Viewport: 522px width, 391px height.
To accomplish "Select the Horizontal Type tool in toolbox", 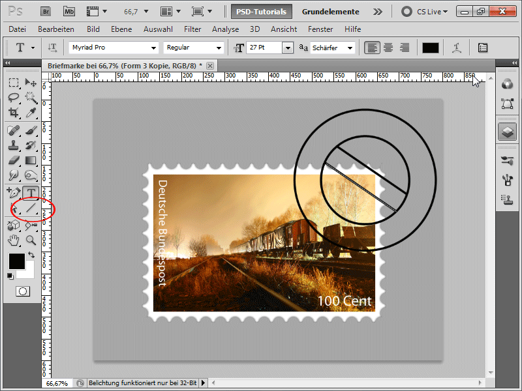I will click(31, 192).
